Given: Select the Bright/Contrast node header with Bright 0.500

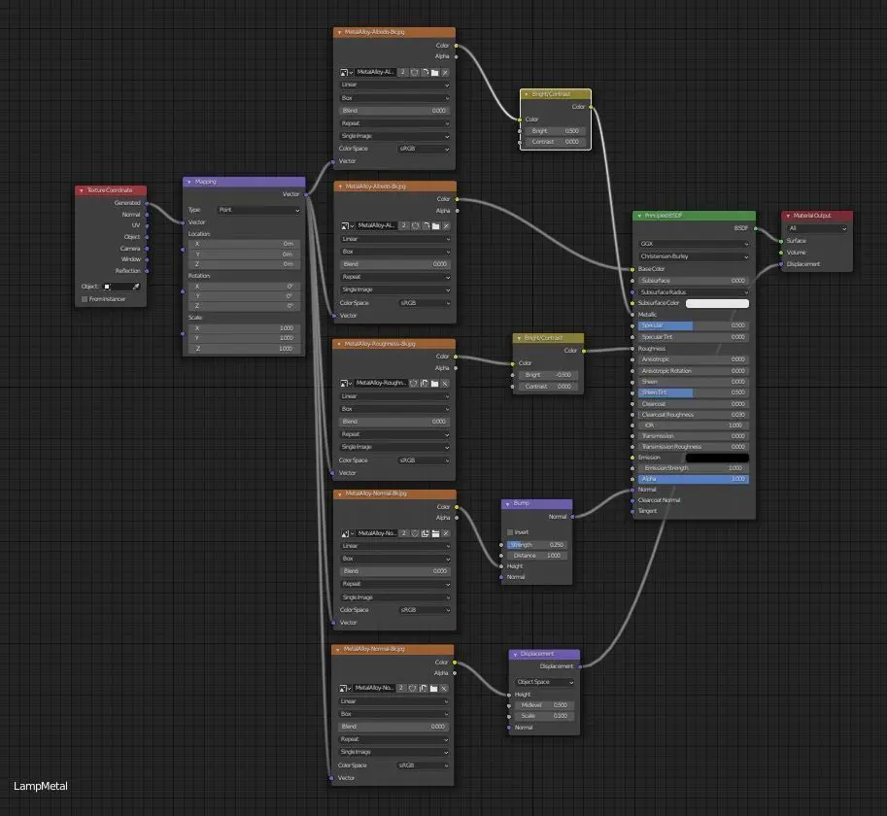Looking at the screenshot, I should tap(556, 94).
